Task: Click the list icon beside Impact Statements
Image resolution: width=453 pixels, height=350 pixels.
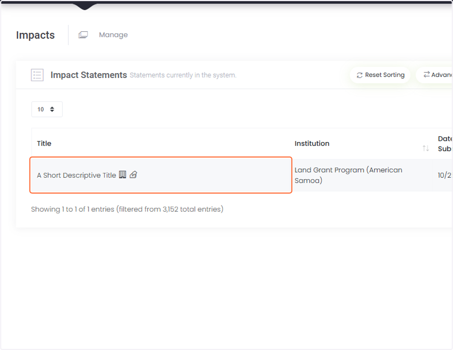Action: pos(37,75)
